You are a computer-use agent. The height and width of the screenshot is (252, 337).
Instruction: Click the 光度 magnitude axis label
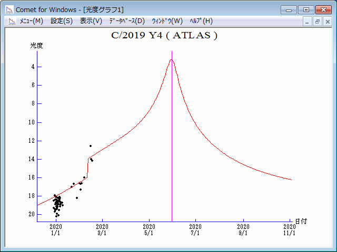[x=36, y=46]
